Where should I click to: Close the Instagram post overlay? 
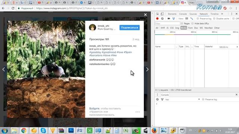click(x=145, y=15)
